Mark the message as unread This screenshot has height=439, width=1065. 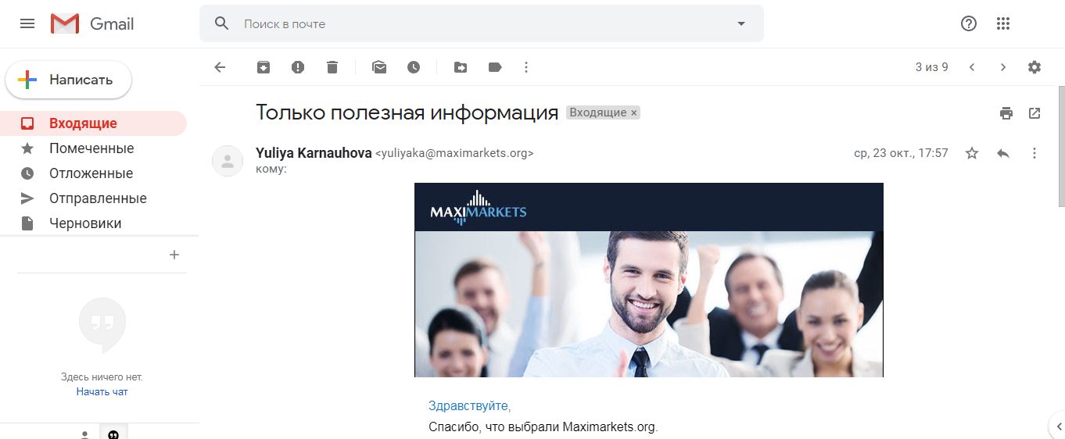(379, 67)
